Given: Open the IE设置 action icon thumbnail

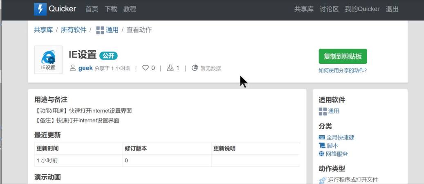Looking at the screenshot, I should [x=48, y=60].
